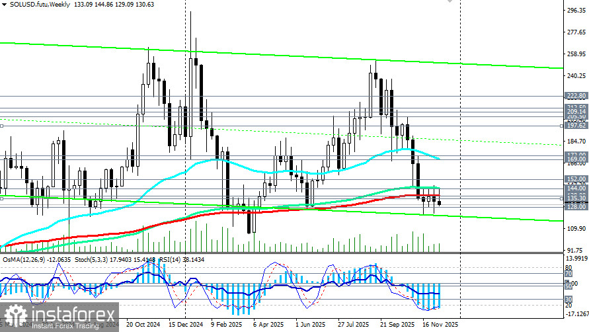Viewport: 589px width, 332px height.
Task: Click the 135.30 price level label
Action: click(576, 198)
